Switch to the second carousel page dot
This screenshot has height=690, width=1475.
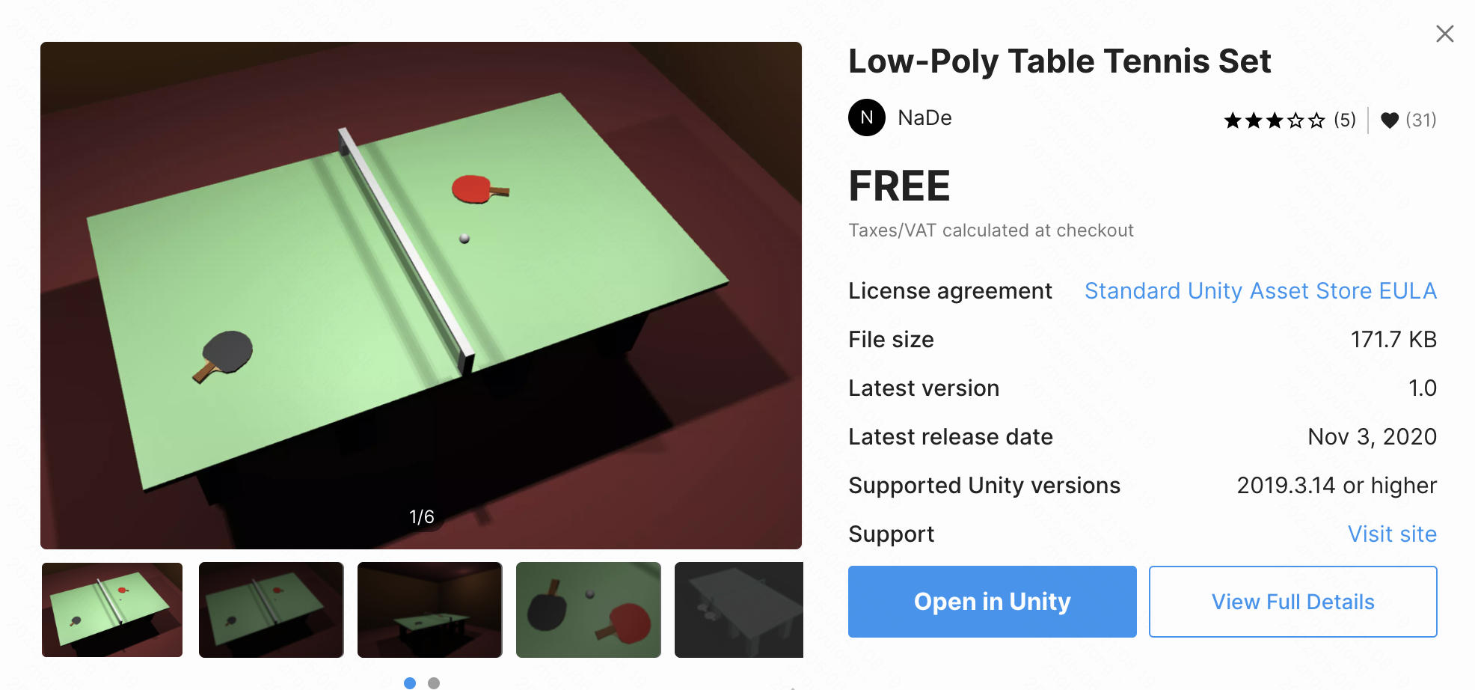point(434,683)
